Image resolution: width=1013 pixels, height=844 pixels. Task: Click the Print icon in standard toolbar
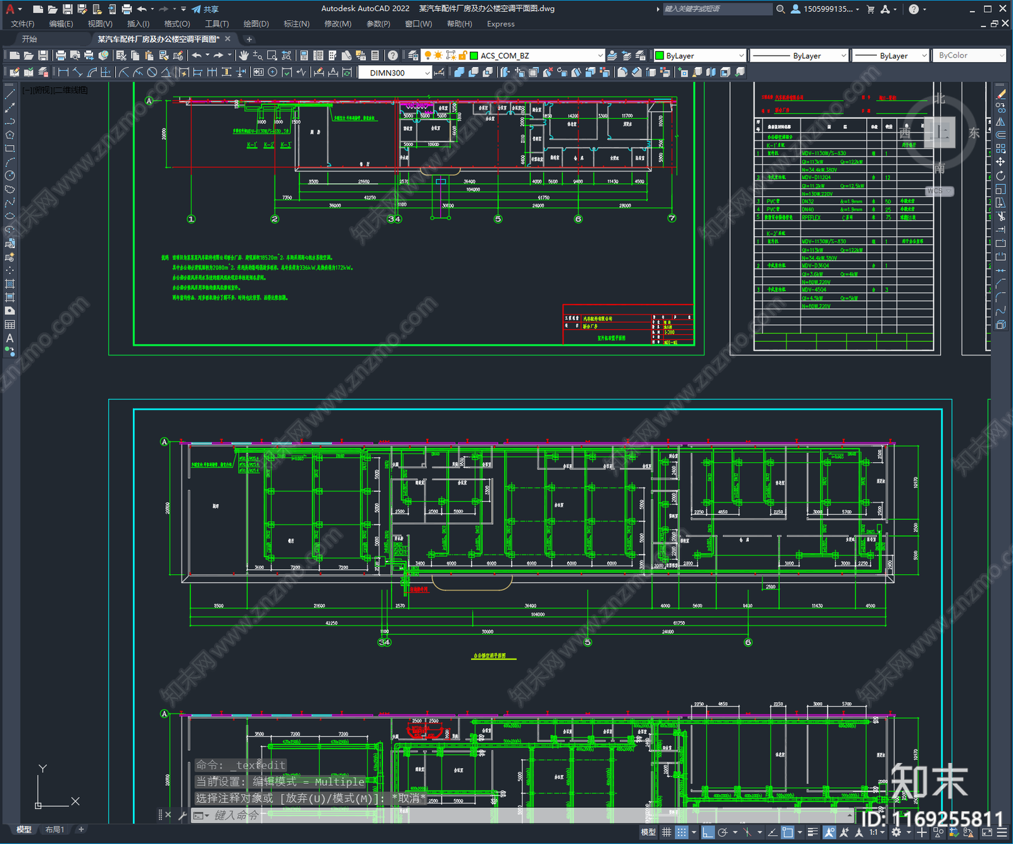tap(61, 56)
